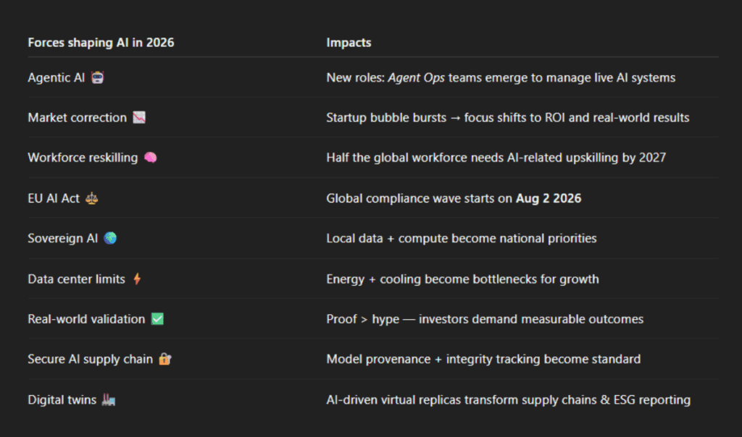Viewport: 742px width, 437px height.
Task: Click the 'Startup bubble bursts' impact text
Action: click(x=386, y=117)
